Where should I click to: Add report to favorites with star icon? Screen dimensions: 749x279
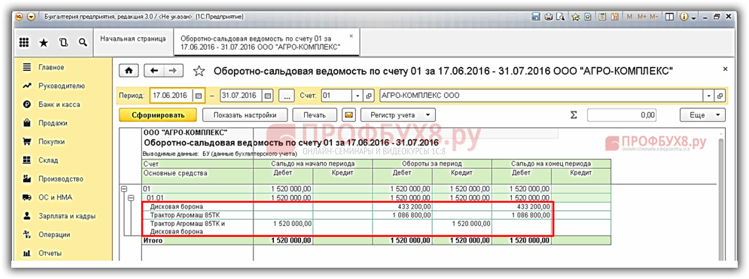coord(198,71)
